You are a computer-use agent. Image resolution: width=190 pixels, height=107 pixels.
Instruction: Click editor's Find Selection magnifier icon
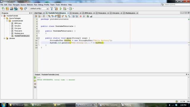coord(49,16)
